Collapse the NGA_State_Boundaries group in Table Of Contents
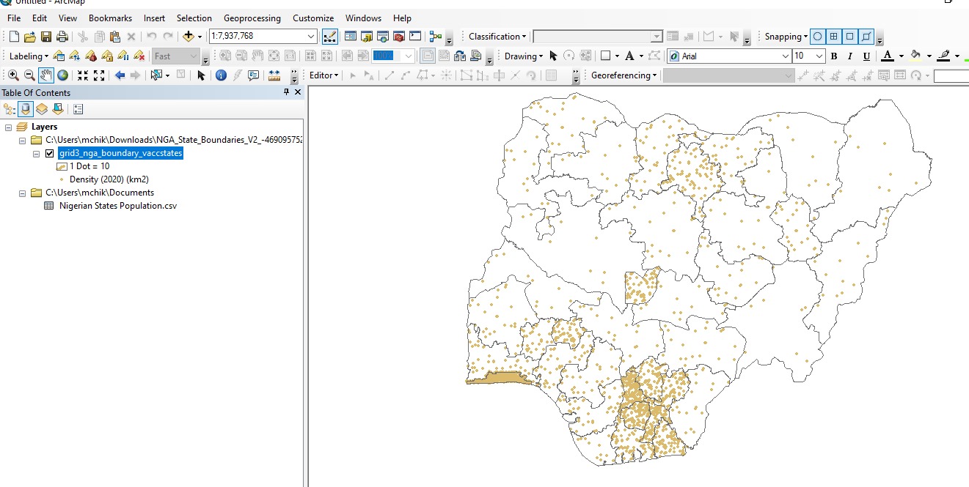 click(x=23, y=140)
